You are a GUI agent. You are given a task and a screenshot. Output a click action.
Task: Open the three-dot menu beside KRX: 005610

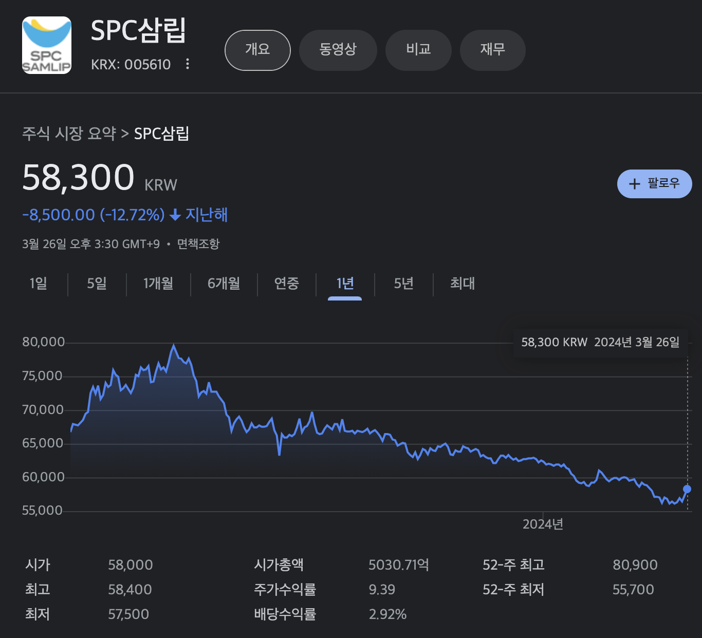tap(188, 64)
